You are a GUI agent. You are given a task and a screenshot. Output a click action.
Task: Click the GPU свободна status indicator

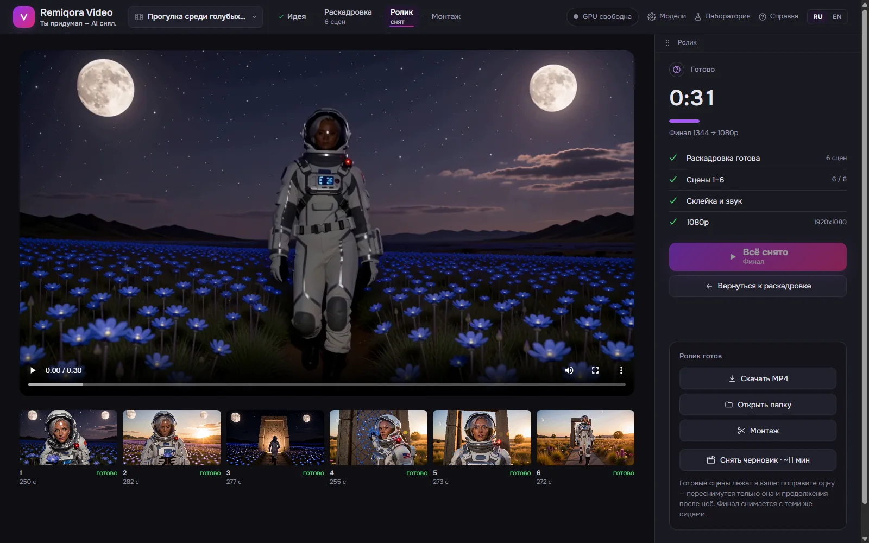tap(602, 17)
